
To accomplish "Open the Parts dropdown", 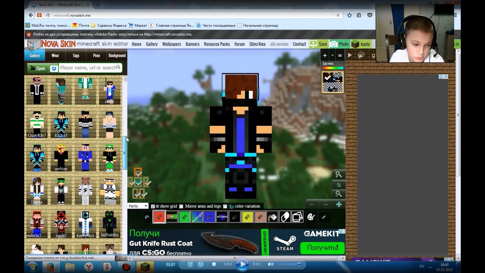I will 138,206.
